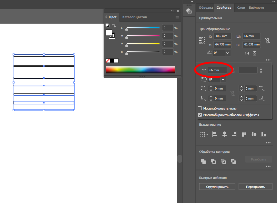This screenshot has height=203, width=277.
Task: Click the X position field showing 30,5 mm
Action: point(223,36)
